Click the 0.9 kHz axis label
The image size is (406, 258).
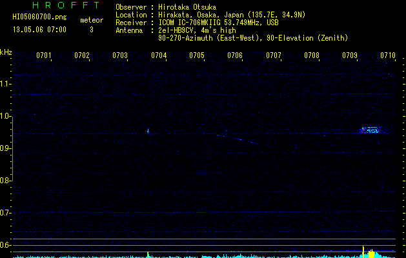(x=6, y=148)
